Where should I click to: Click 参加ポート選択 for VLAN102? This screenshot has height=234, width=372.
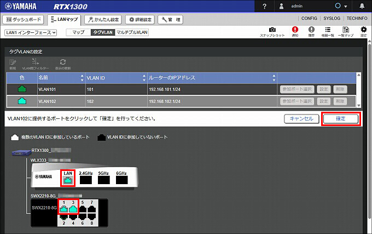coord(297,101)
